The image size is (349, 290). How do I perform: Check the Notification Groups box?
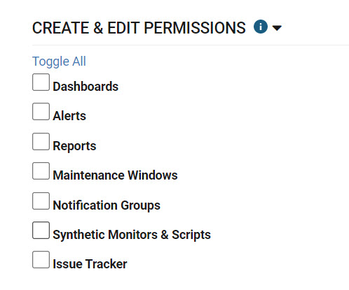coord(41,201)
